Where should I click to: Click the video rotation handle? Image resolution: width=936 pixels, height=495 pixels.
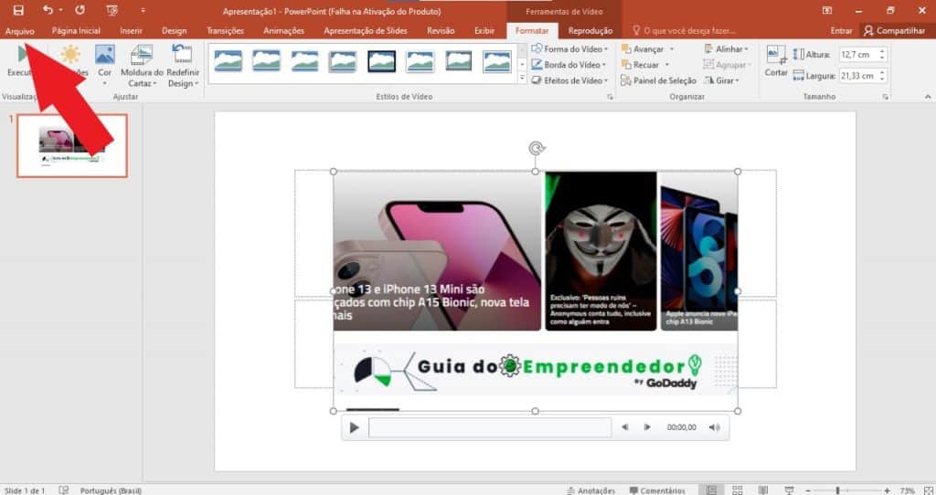tap(536, 148)
